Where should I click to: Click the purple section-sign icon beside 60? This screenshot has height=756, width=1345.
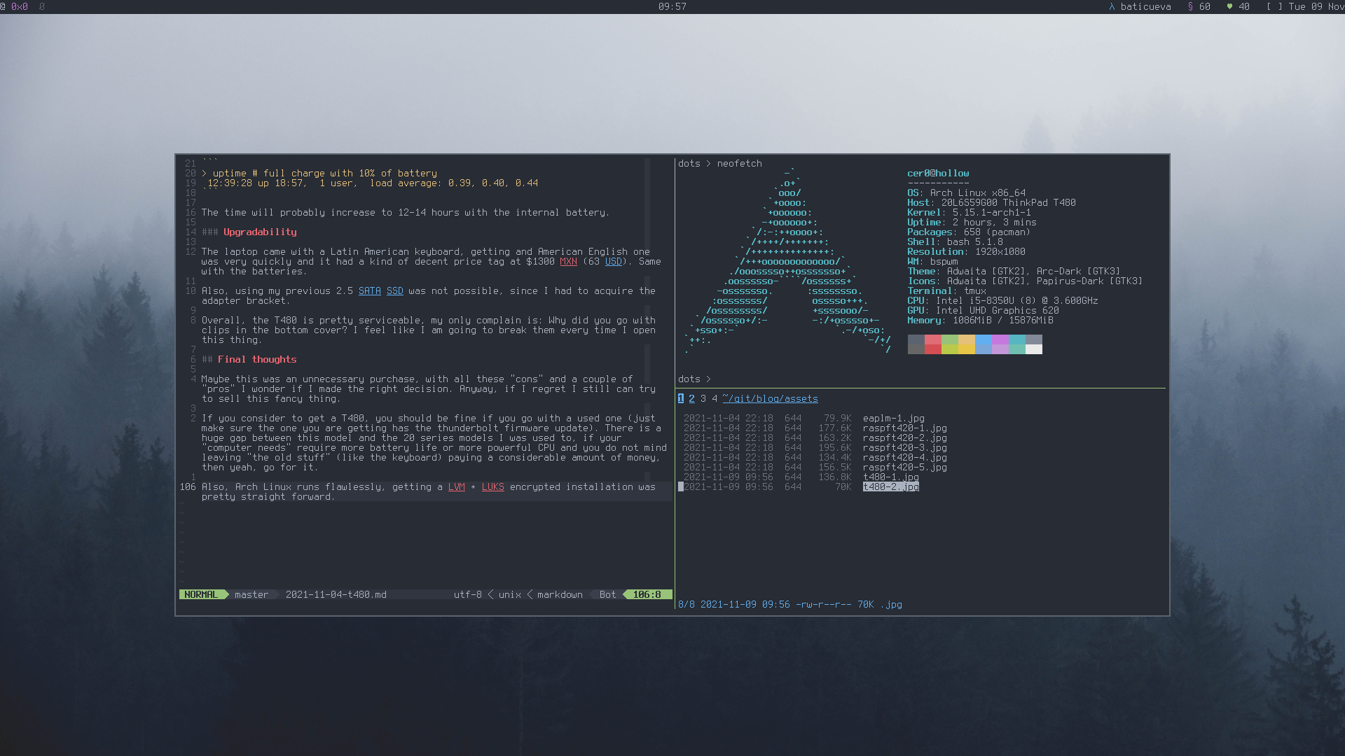[x=1190, y=6]
